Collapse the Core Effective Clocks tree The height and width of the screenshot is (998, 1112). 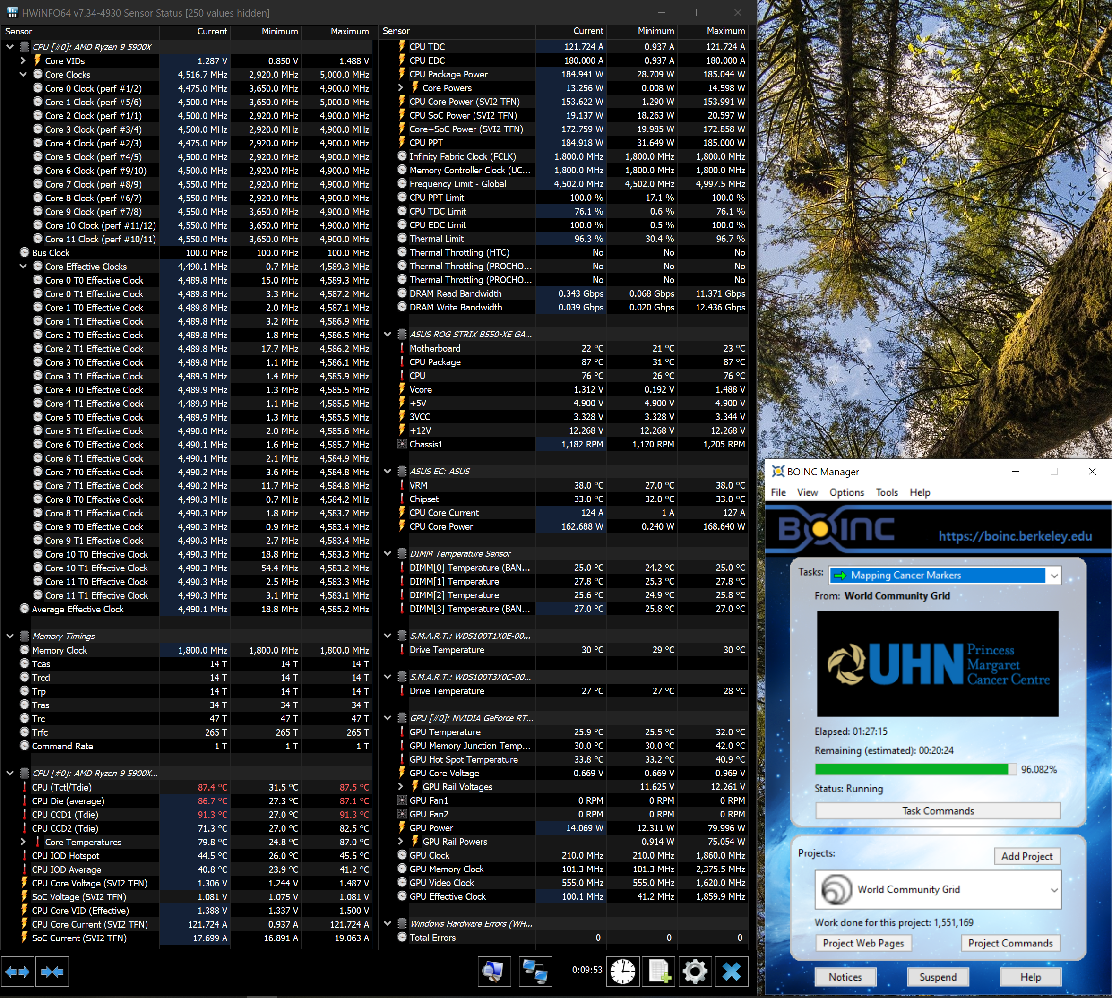(x=23, y=267)
